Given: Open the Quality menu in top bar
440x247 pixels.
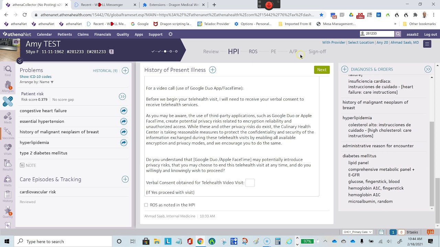Looking at the screenshot, I should pos(123,34).
